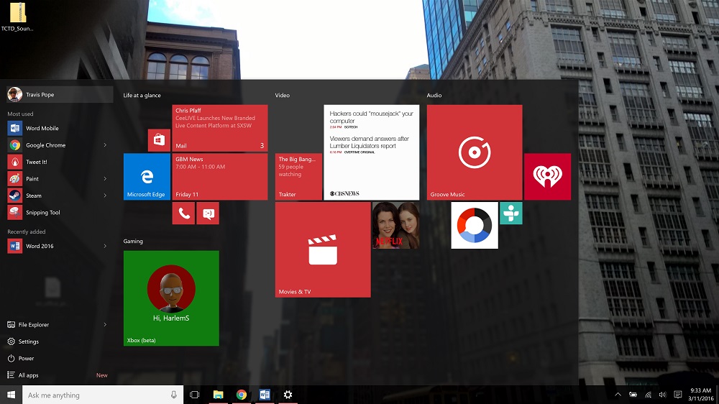Expand Steam jump list arrow
This screenshot has height=404, width=719.
tap(105, 196)
